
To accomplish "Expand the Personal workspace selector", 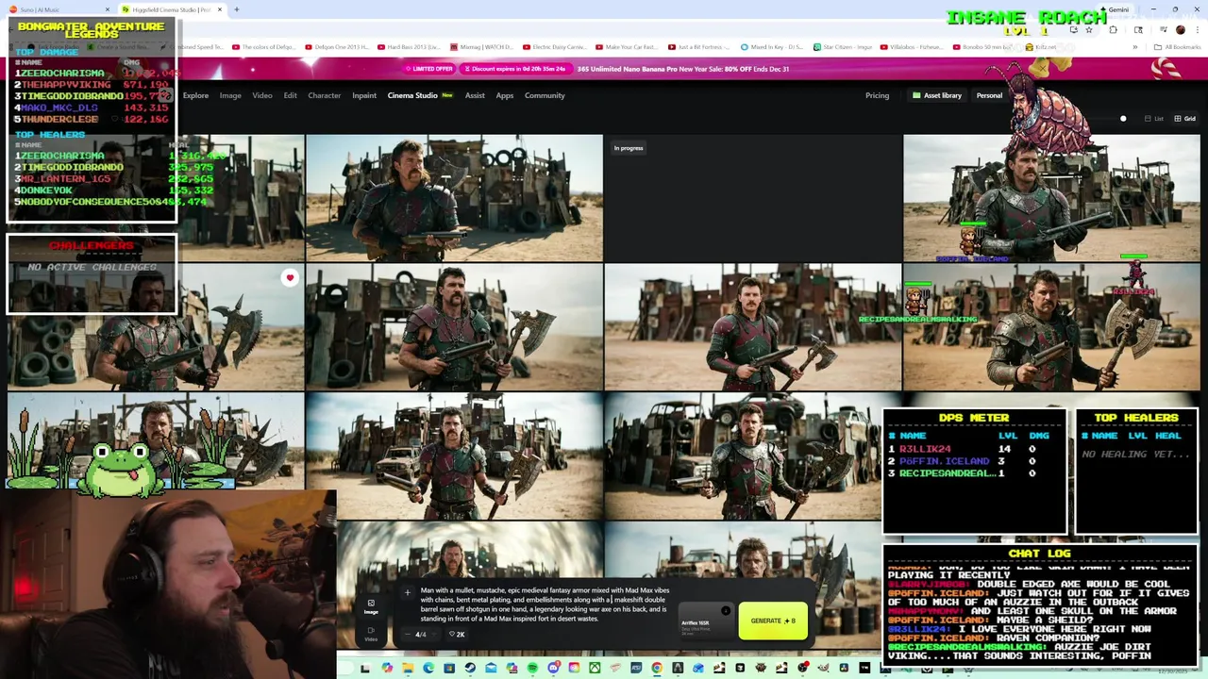I will point(989,95).
